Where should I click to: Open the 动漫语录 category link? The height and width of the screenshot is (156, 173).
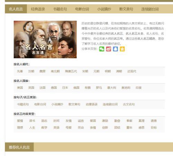(92, 104)
